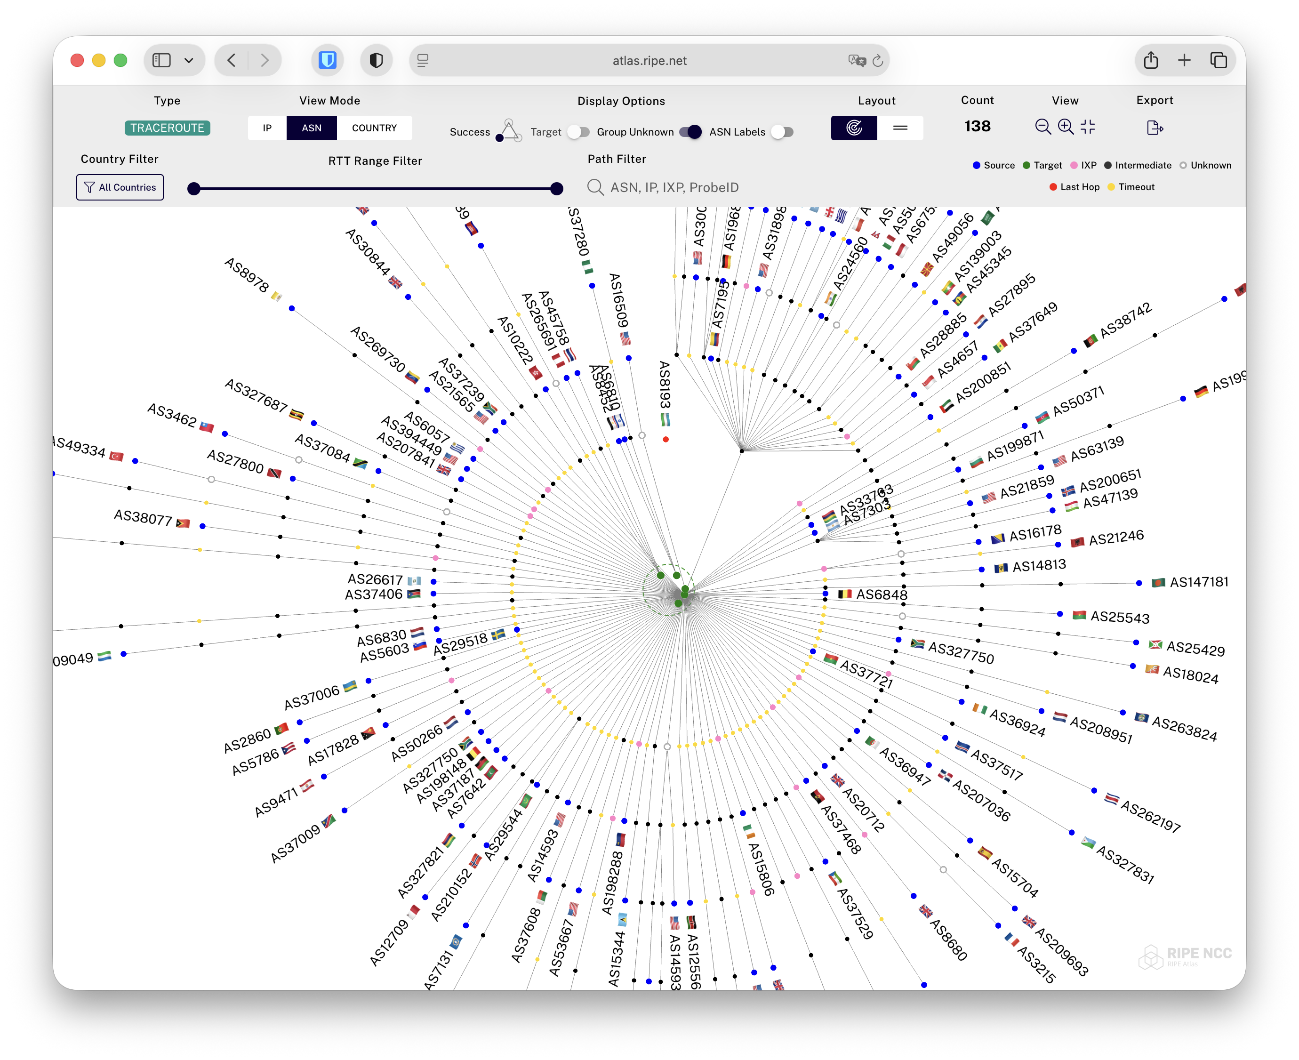
Task: Click the fit-to-view collapse icon
Action: click(x=1088, y=127)
